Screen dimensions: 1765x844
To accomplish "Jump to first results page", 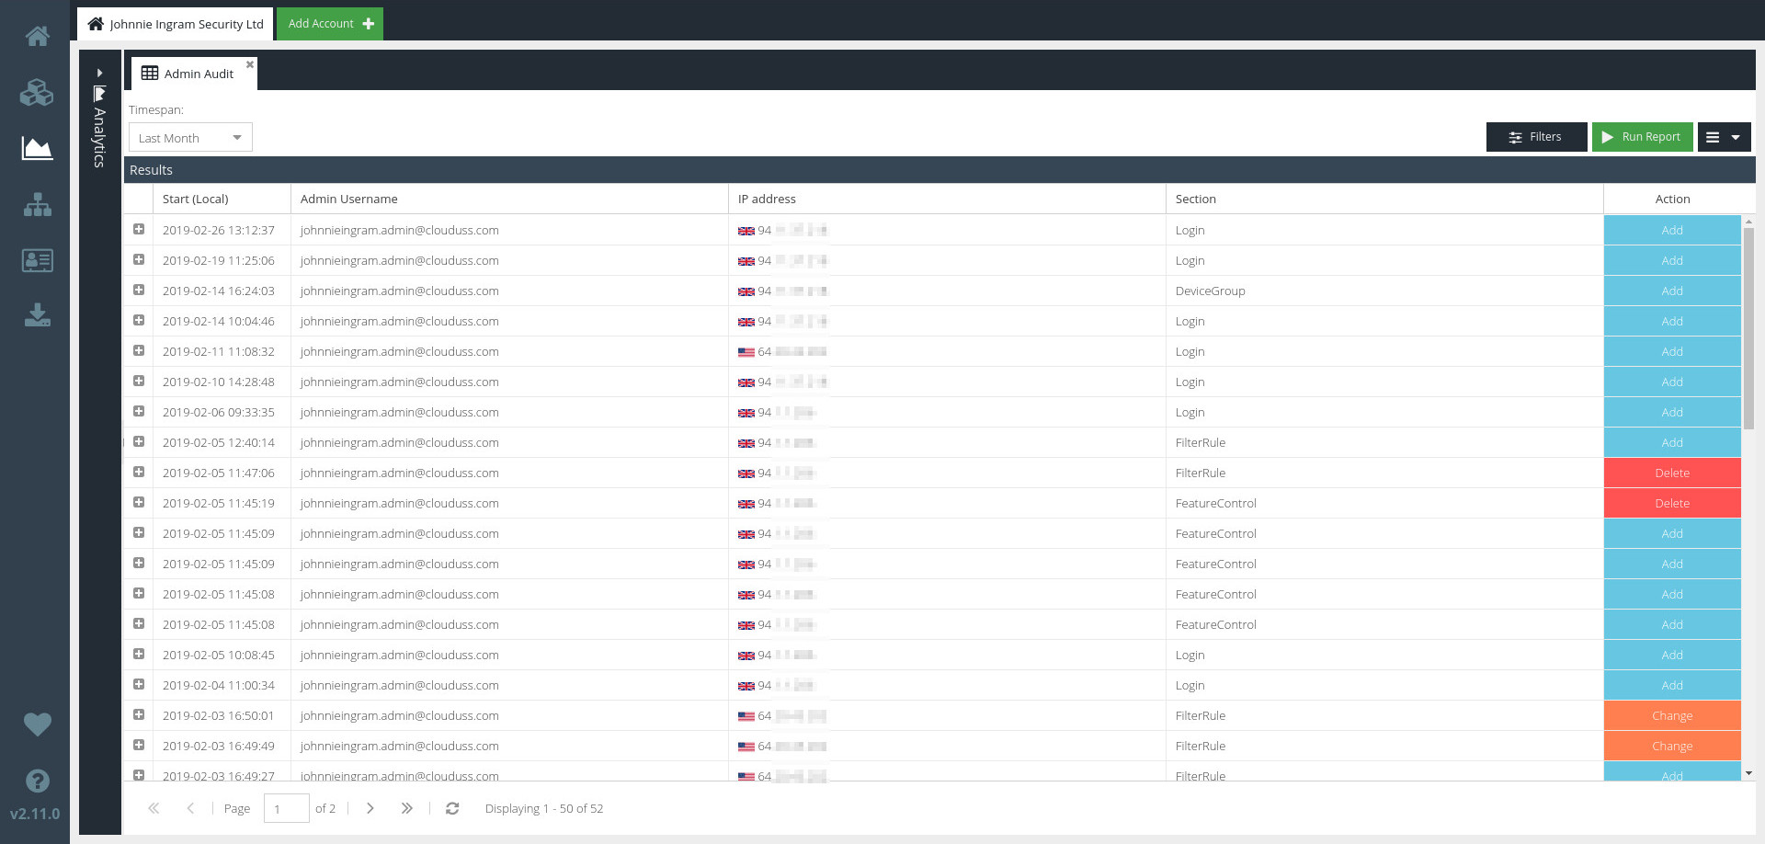I will point(154,808).
